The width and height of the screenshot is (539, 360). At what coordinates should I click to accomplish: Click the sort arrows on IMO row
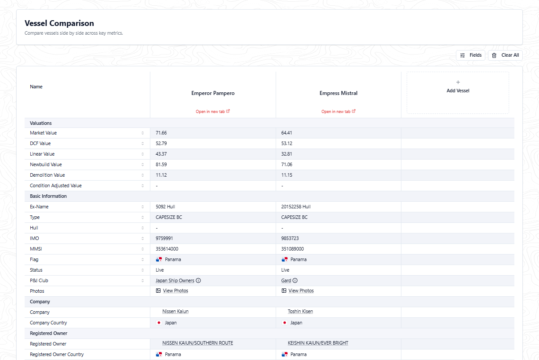point(142,238)
